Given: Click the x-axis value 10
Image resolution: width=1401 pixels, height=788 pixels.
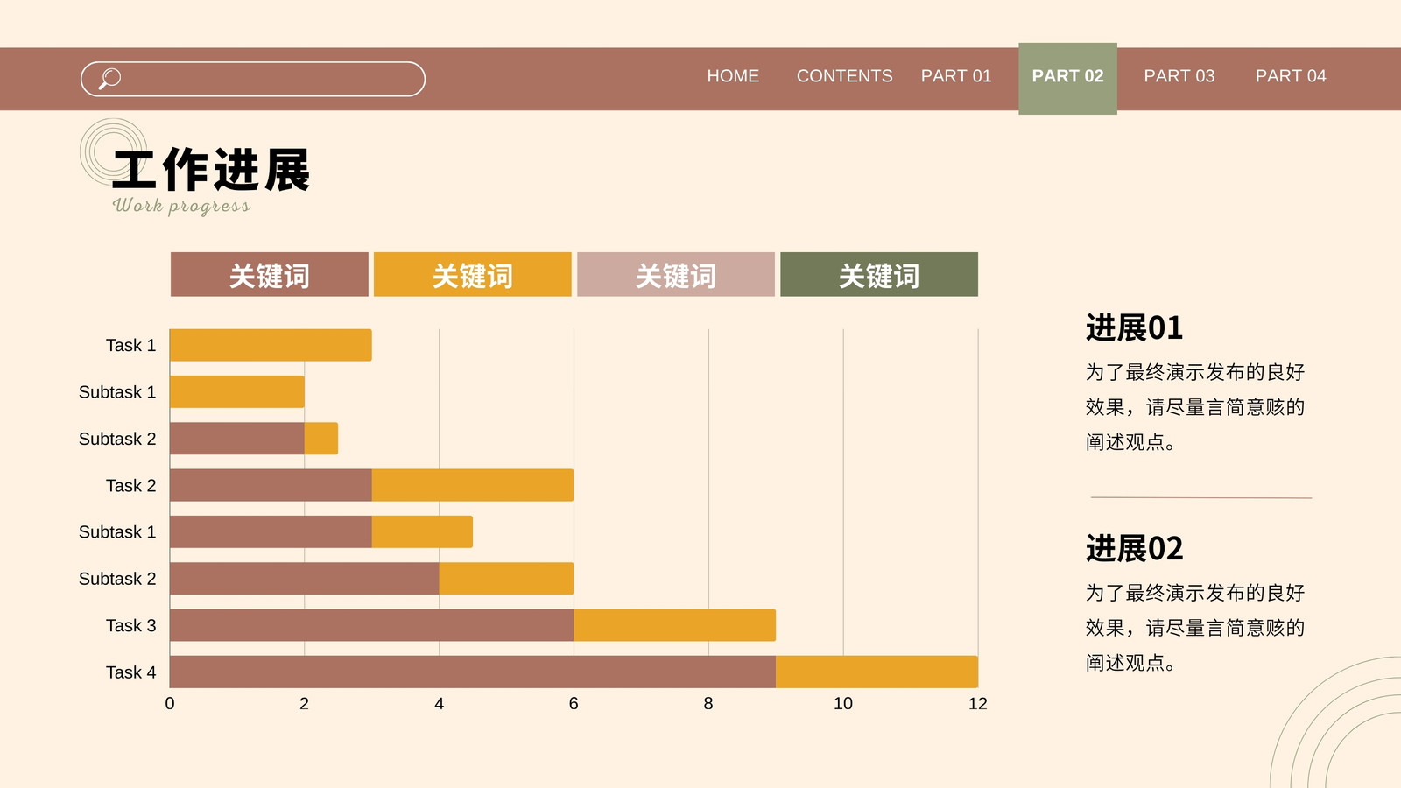Looking at the screenshot, I should coord(843,704).
